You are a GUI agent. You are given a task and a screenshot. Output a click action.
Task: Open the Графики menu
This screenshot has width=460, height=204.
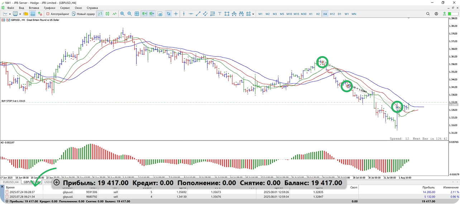tap(49, 8)
